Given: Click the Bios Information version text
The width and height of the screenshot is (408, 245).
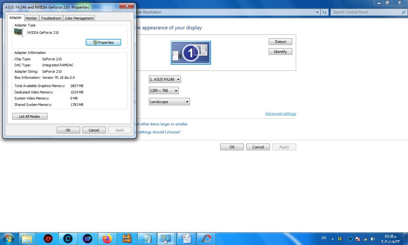Looking at the screenshot, I should [x=58, y=78].
